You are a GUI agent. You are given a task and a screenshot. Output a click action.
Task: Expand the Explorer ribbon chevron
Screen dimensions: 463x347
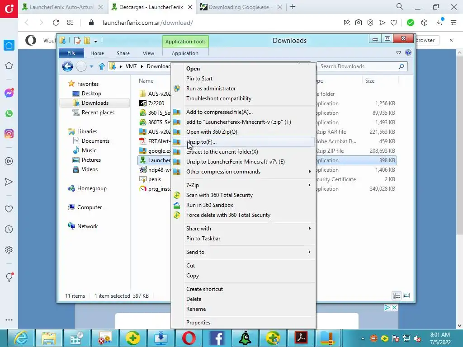point(398,53)
